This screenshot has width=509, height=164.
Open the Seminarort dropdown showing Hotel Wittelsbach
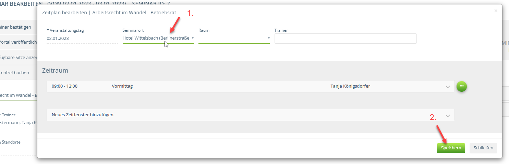click(158, 38)
